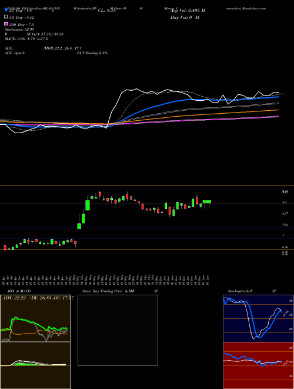Click the empty Intra Day Trading Price panel
Screen dimensions: 294x389
point(118,330)
